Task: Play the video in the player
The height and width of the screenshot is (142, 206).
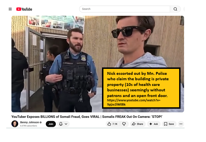Action: tap(98, 64)
